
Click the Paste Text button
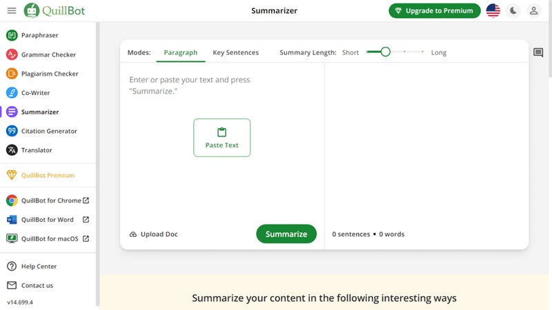pyautogui.click(x=221, y=138)
